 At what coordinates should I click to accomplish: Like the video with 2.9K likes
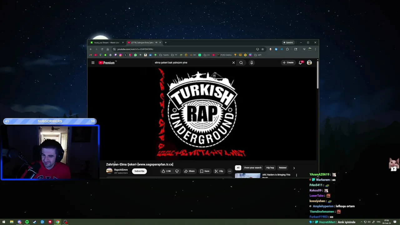[x=166, y=171]
